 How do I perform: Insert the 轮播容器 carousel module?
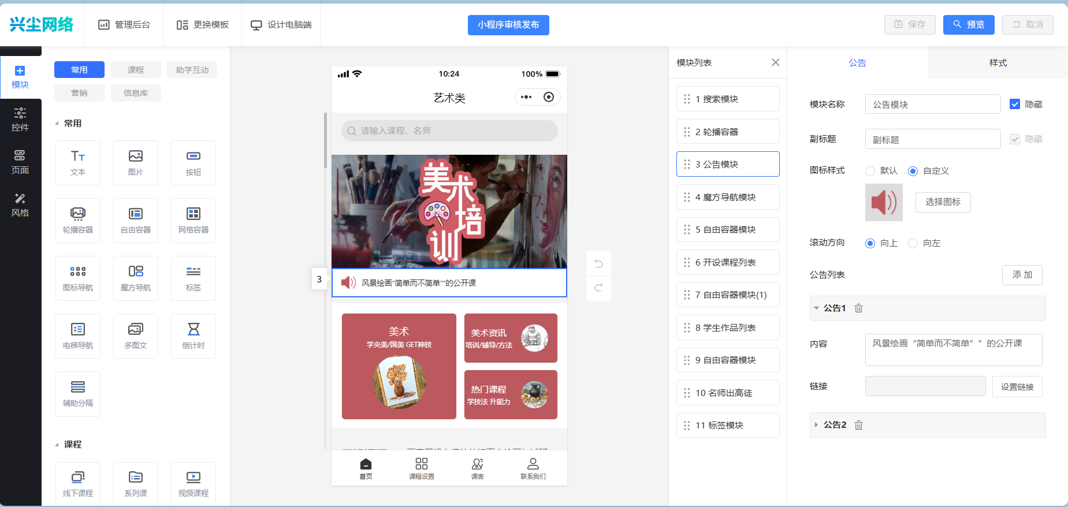[x=78, y=221]
